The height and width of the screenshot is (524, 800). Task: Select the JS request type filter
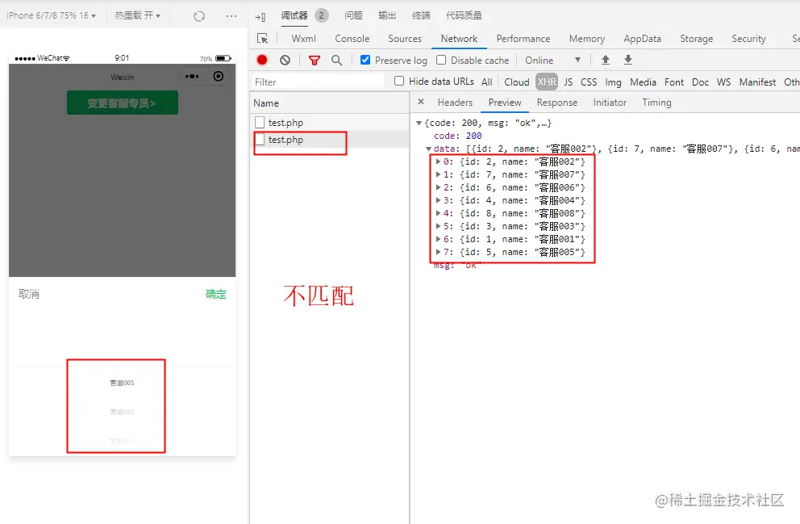(x=568, y=82)
